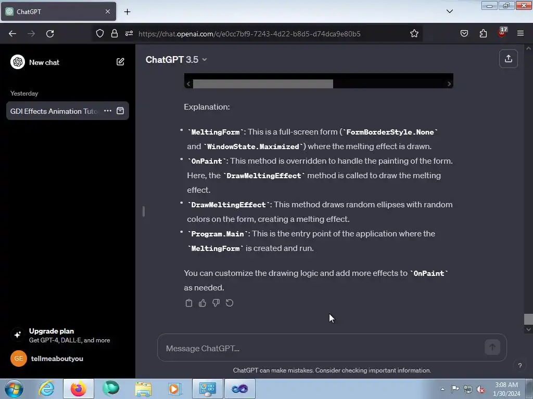Open Firefox tracking protection shield
533x399 pixels.
(99, 33)
